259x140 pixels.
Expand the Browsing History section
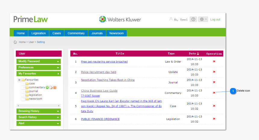(39, 111)
